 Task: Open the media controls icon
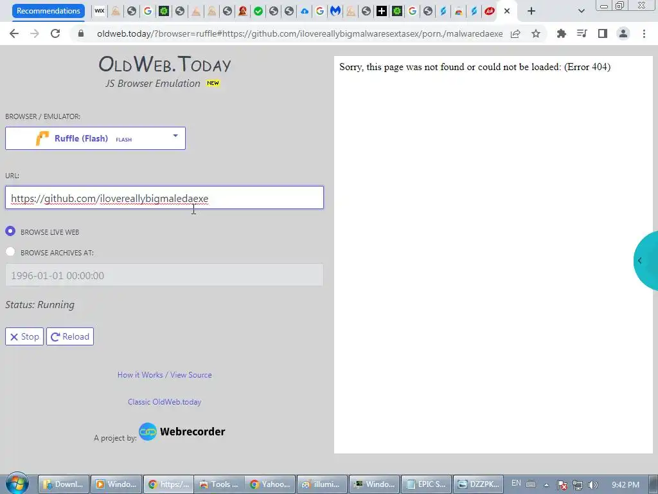582,33
